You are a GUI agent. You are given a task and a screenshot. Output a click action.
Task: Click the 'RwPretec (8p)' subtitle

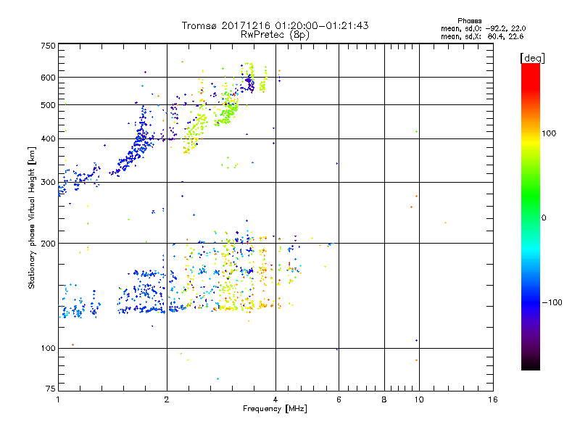(275, 35)
